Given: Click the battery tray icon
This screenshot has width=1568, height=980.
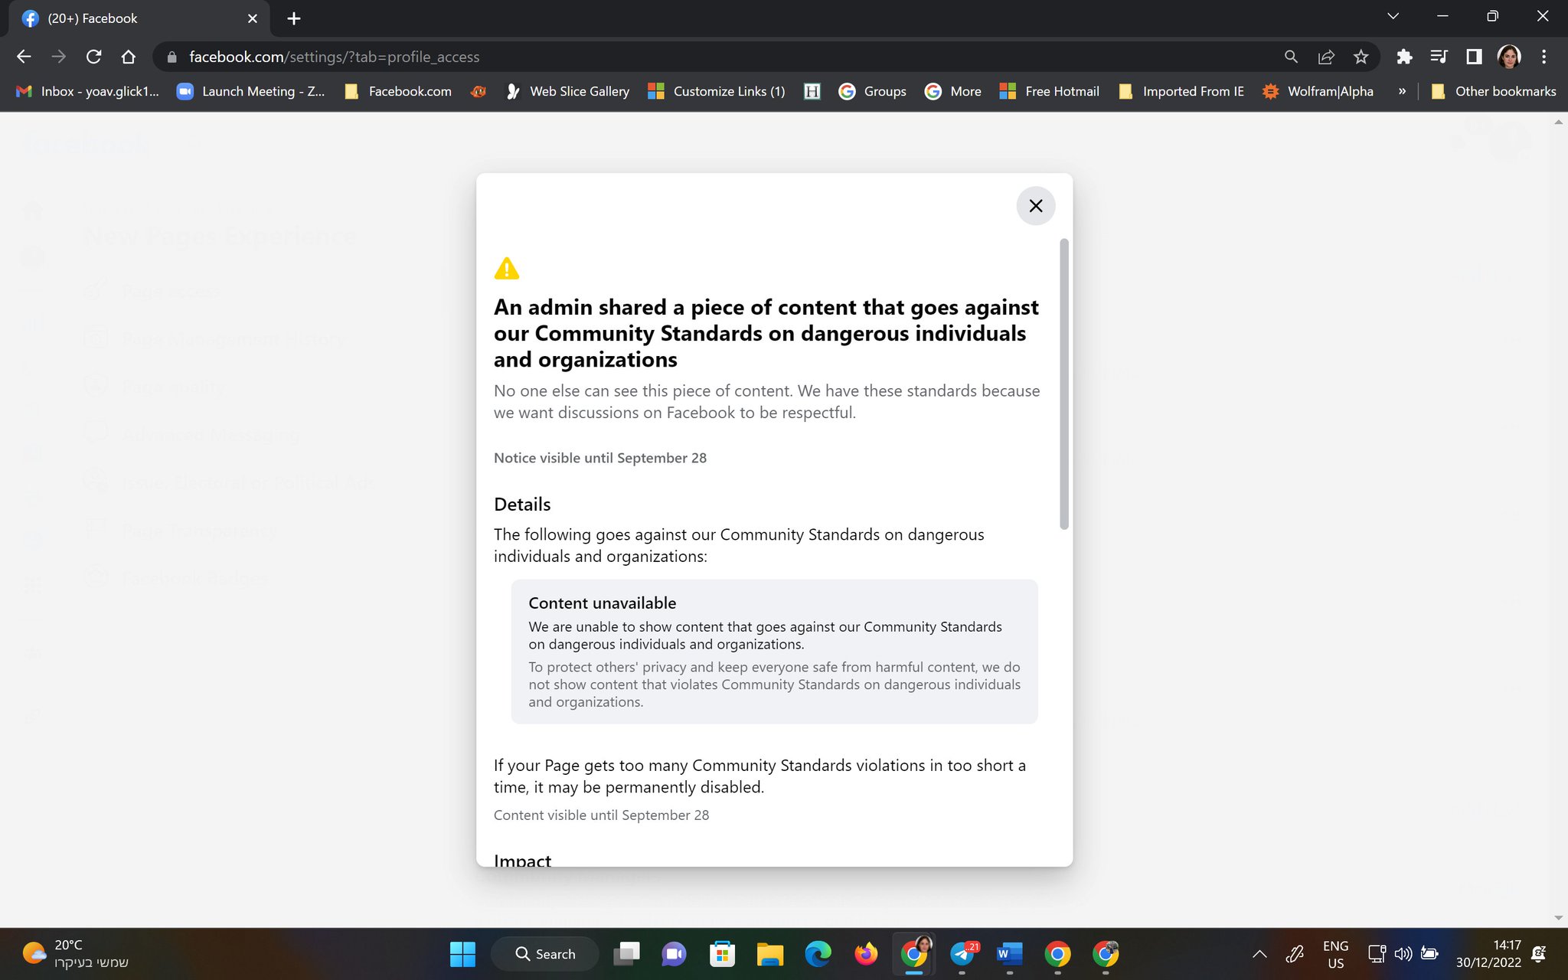Looking at the screenshot, I should tap(1429, 954).
